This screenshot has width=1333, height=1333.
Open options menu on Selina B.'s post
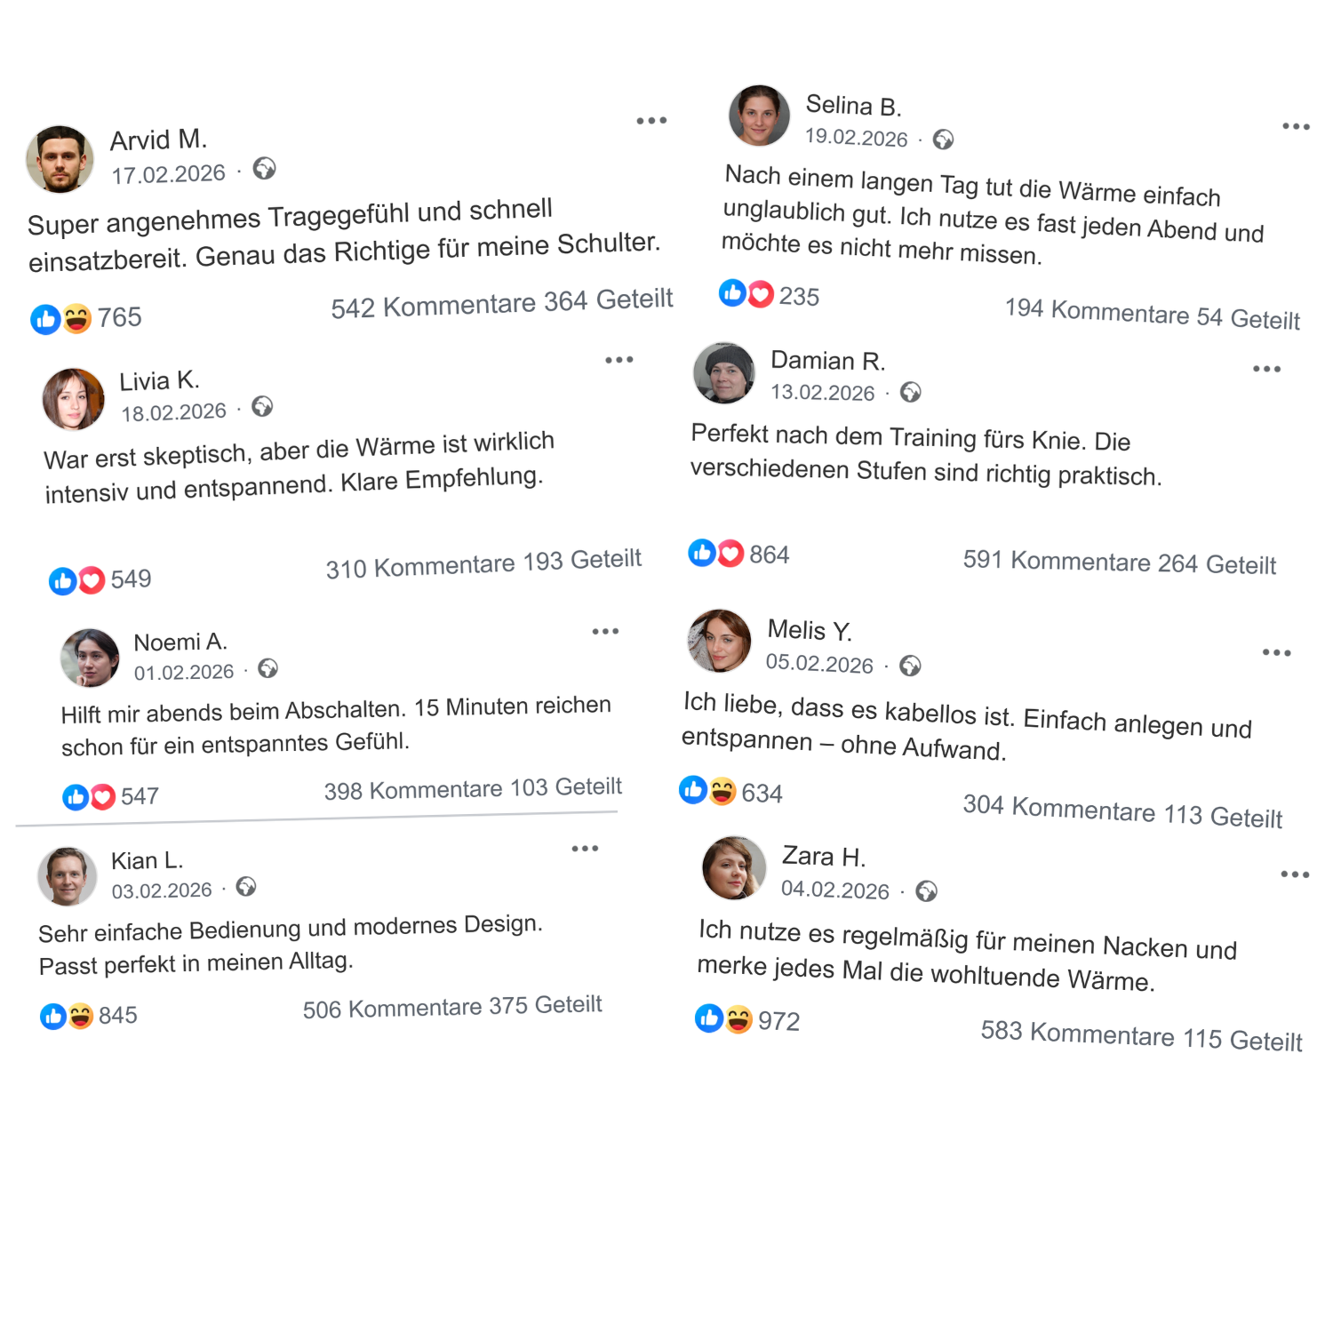click(1296, 127)
